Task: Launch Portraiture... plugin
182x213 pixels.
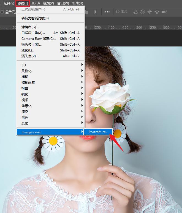Action: (x=98, y=132)
